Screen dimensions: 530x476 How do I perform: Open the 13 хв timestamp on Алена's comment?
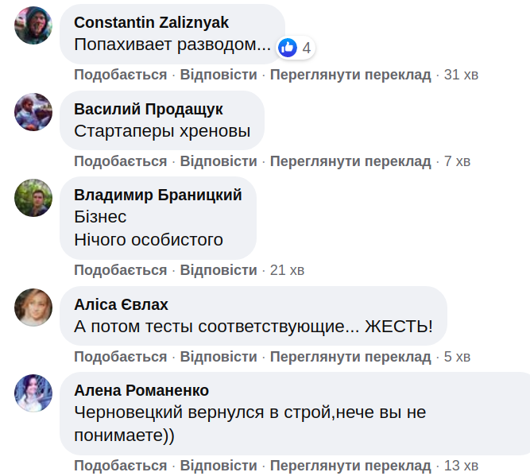click(x=461, y=466)
